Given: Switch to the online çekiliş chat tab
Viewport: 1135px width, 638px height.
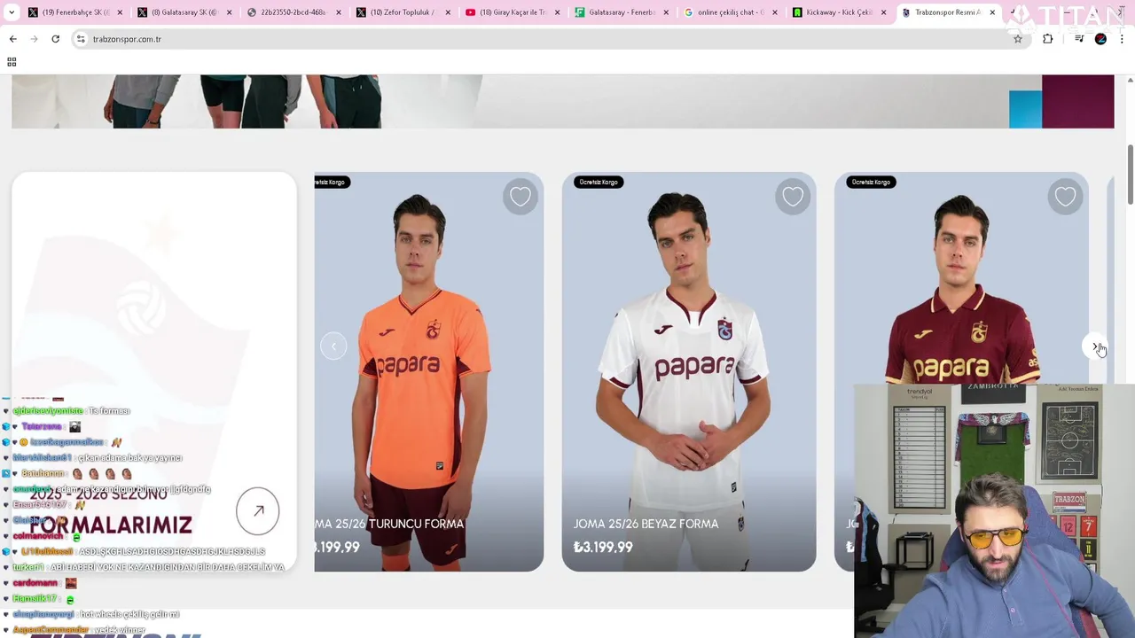Looking at the screenshot, I should pyautogui.click(x=730, y=12).
